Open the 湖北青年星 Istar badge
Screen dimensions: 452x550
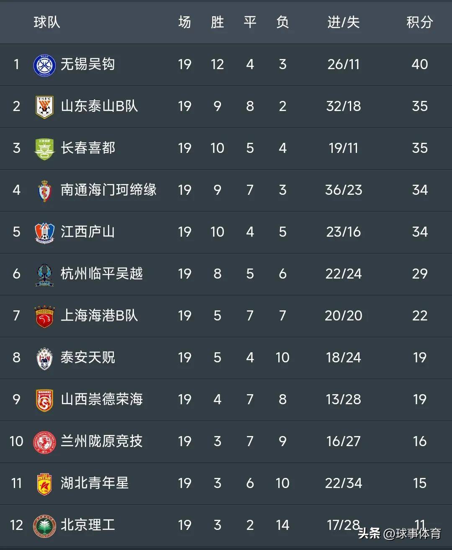pos(44,484)
